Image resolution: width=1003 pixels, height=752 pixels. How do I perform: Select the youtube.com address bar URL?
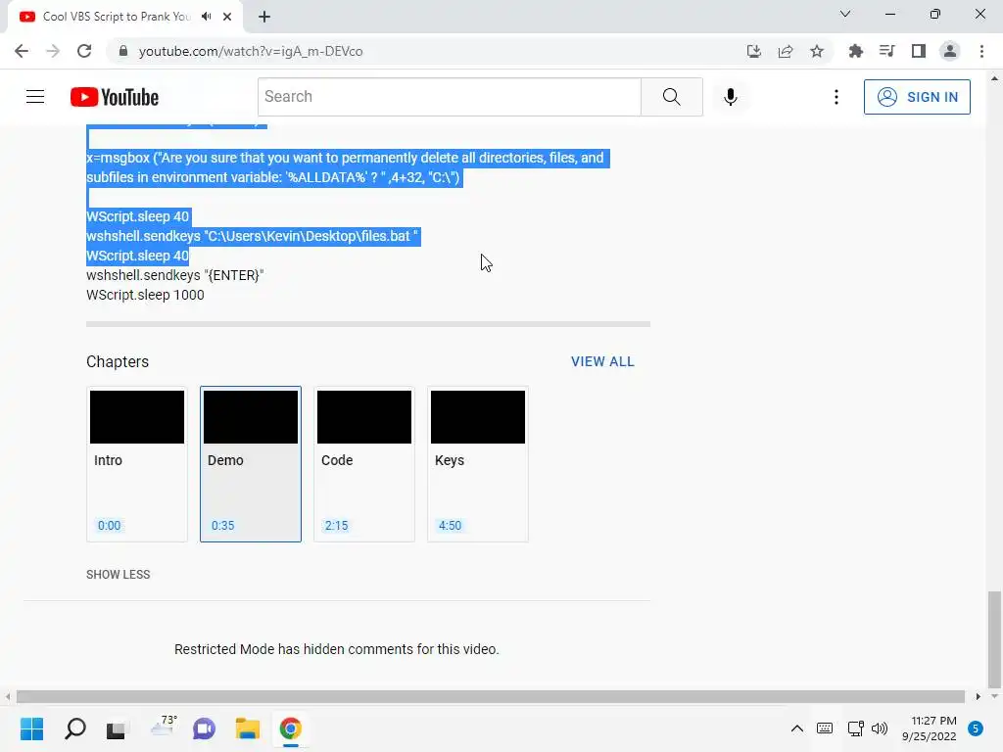pyautogui.click(x=251, y=51)
